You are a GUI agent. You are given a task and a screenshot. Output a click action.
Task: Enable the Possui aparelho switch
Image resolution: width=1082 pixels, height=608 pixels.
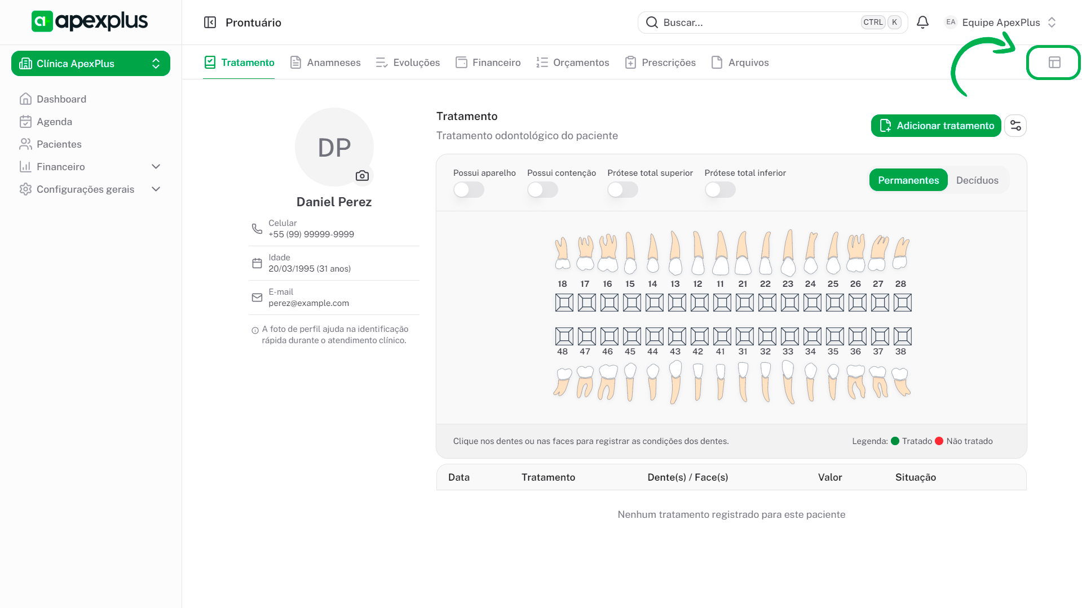(468, 190)
